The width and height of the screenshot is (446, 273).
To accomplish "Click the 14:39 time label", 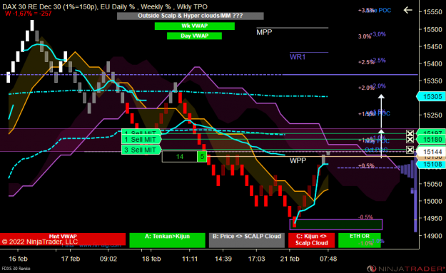I will [223, 259].
